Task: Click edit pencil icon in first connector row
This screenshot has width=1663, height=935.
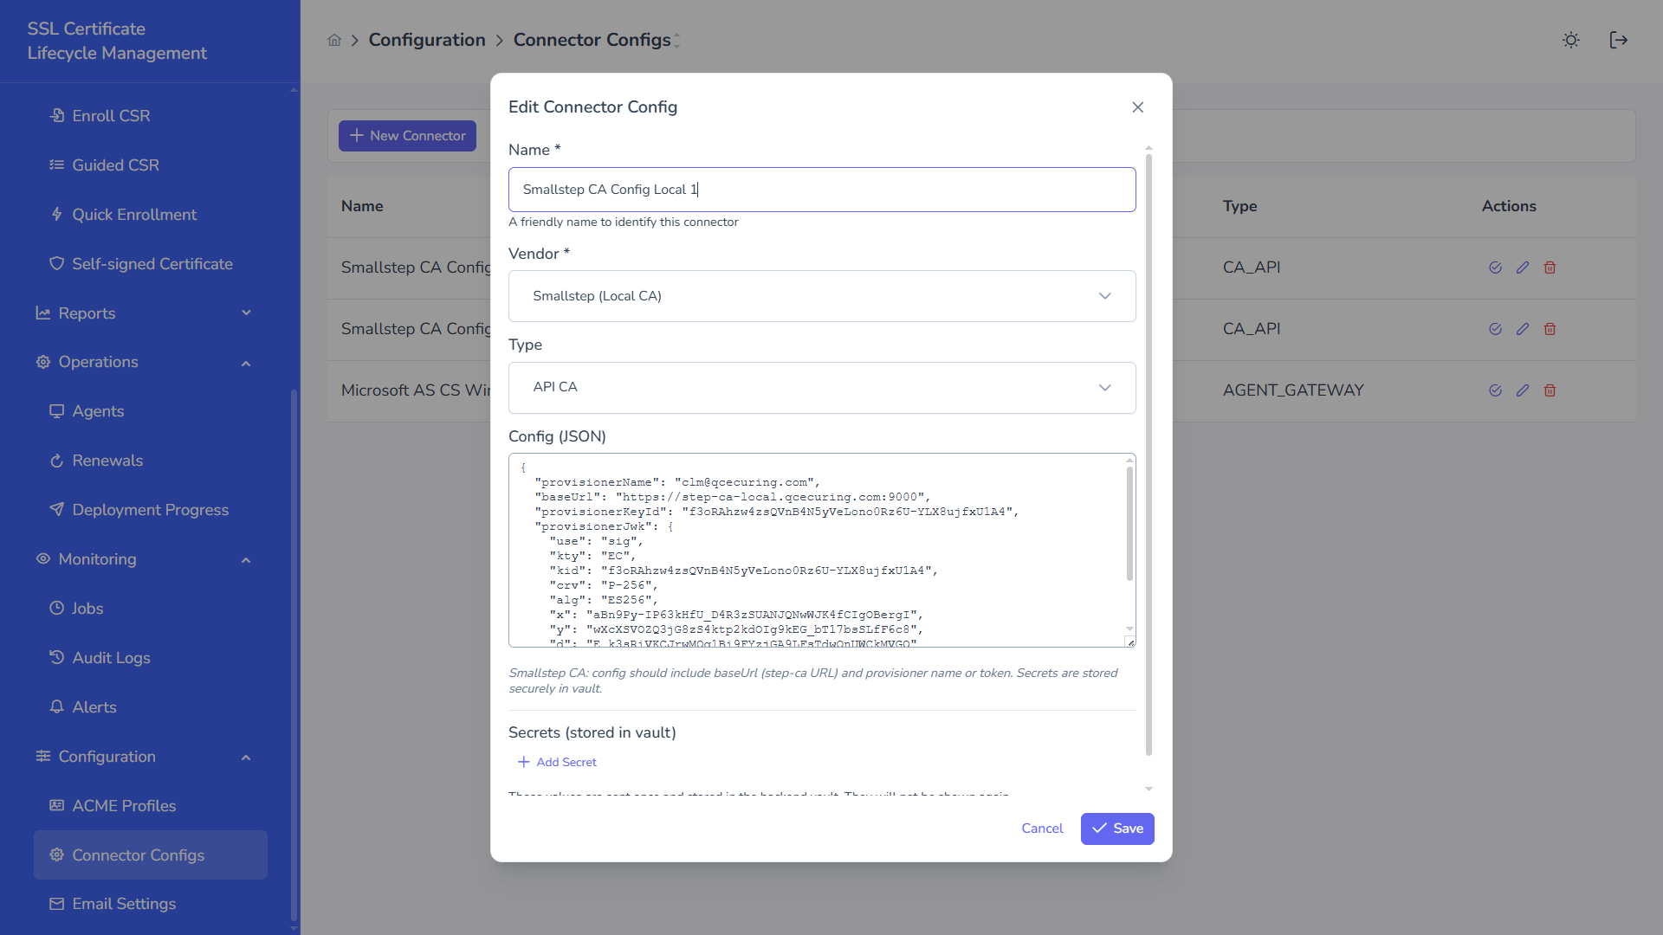Action: tap(1522, 268)
